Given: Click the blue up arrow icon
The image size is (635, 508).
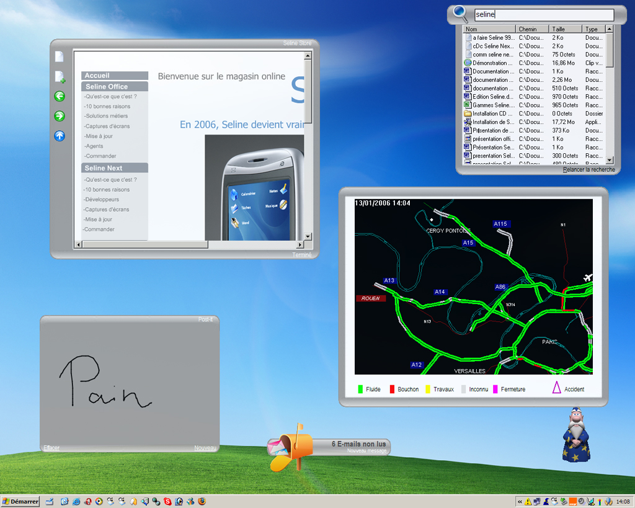Looking at the screenshot, I should click(60, 136).
